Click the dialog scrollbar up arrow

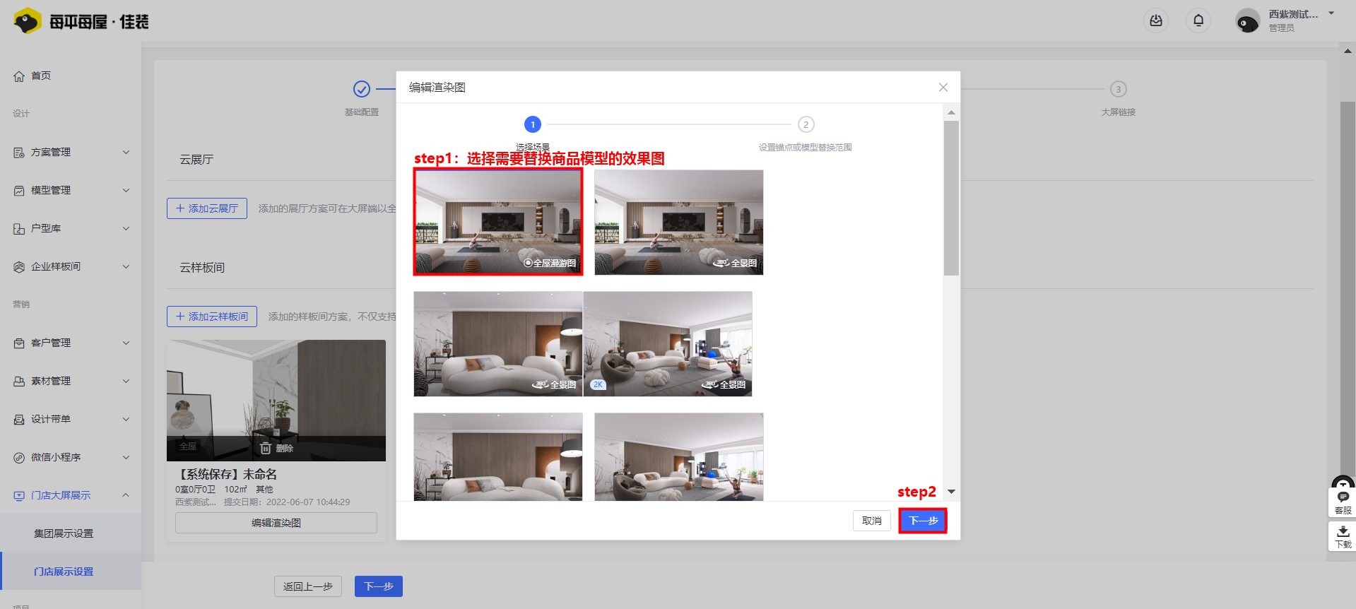point(951,112)
